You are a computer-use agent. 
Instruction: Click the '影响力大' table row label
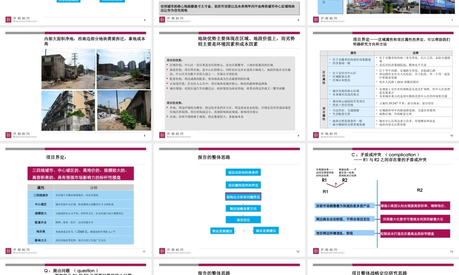coord(41,240)
